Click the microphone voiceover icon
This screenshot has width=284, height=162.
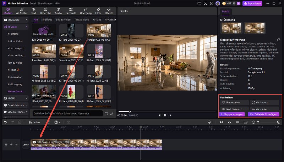tap(209, 122)
